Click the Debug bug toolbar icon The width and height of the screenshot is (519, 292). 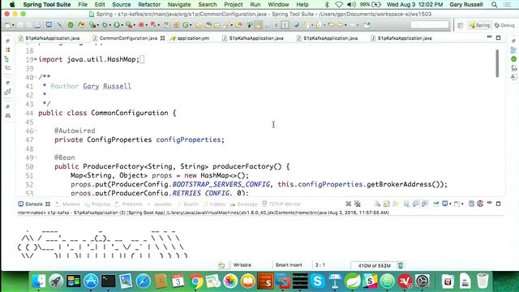[105, 25]
